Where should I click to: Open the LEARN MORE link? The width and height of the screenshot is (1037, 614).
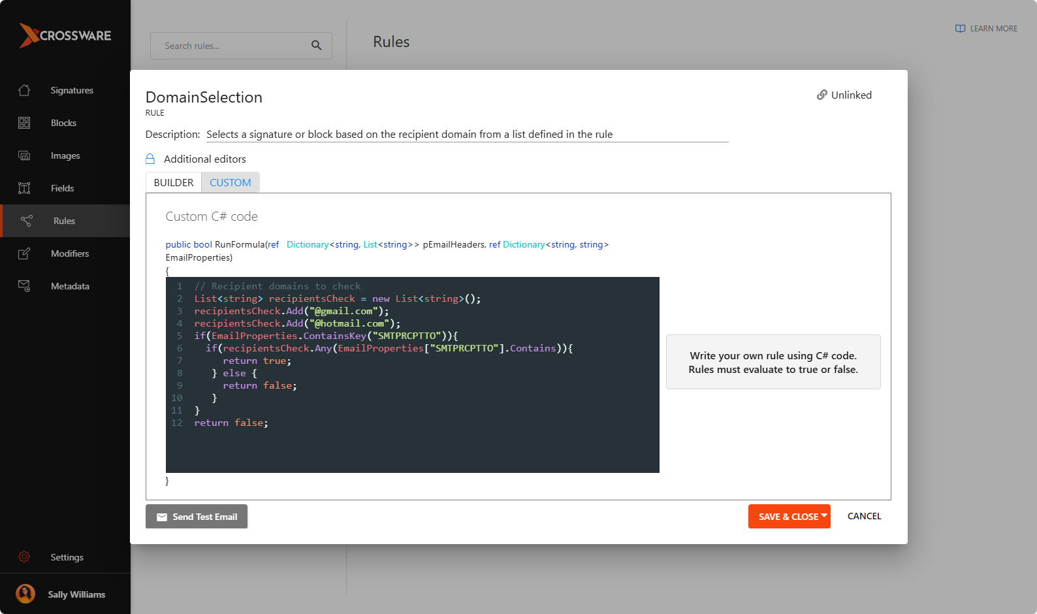coord(986,29)
